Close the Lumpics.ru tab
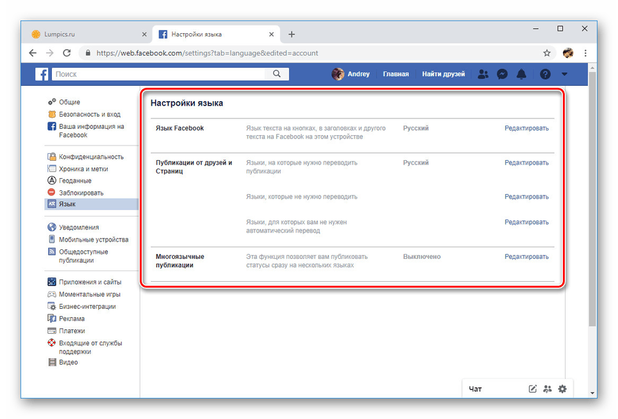 144,34
